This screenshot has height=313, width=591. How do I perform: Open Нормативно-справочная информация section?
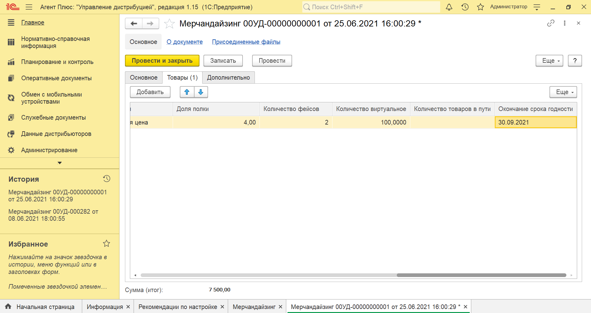click(55, 42)
